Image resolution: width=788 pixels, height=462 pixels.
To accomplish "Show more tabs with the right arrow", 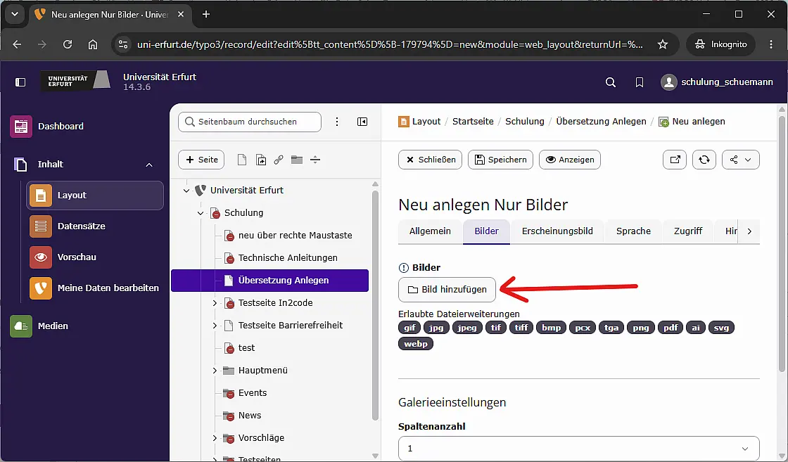I will coord(749,231).
